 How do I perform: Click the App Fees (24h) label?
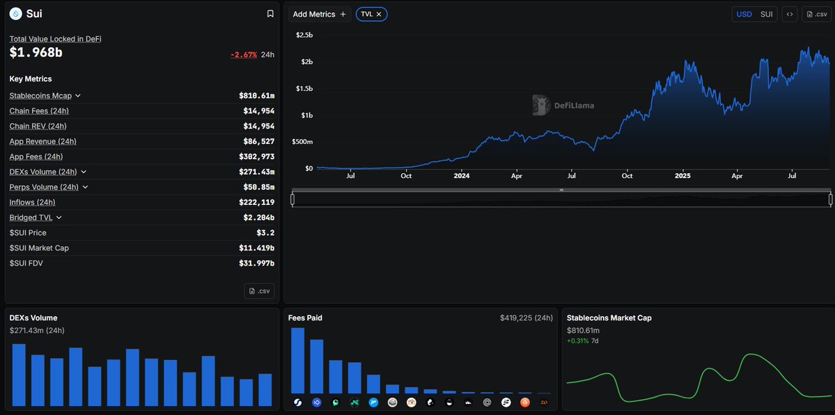pyautogui.click(x=36, y=156)
